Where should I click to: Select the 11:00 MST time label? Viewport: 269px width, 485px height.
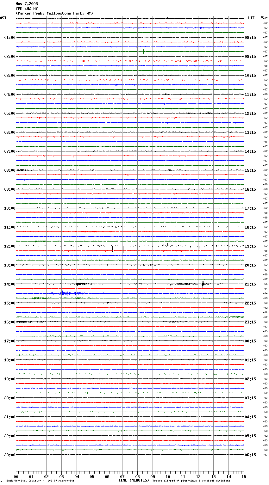(10, 227)
